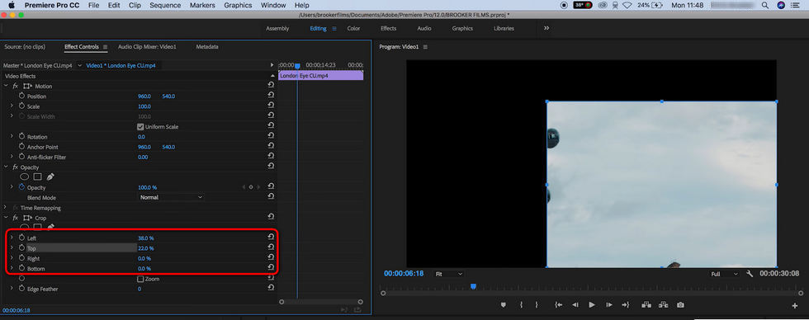Expand the Crop Top property
The image size is (809, 320).
(x=12, y=248)
